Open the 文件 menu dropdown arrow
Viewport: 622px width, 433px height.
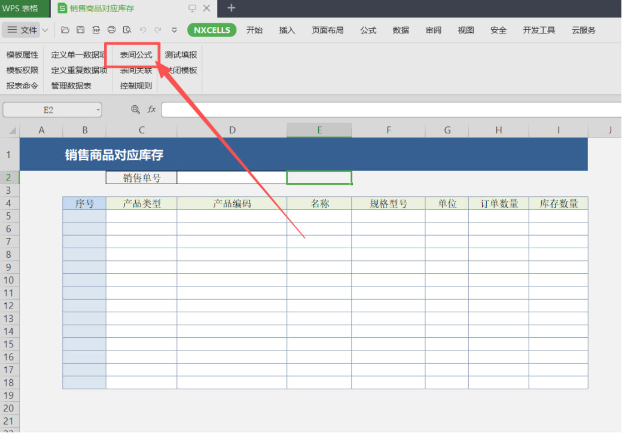[45, 30]
